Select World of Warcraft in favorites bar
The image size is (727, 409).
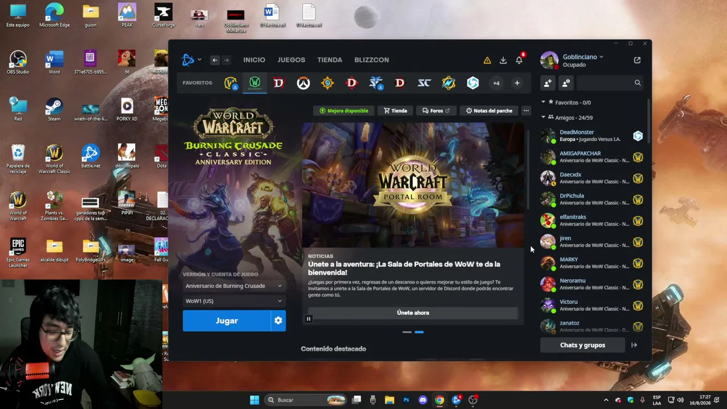pos(231,84)
